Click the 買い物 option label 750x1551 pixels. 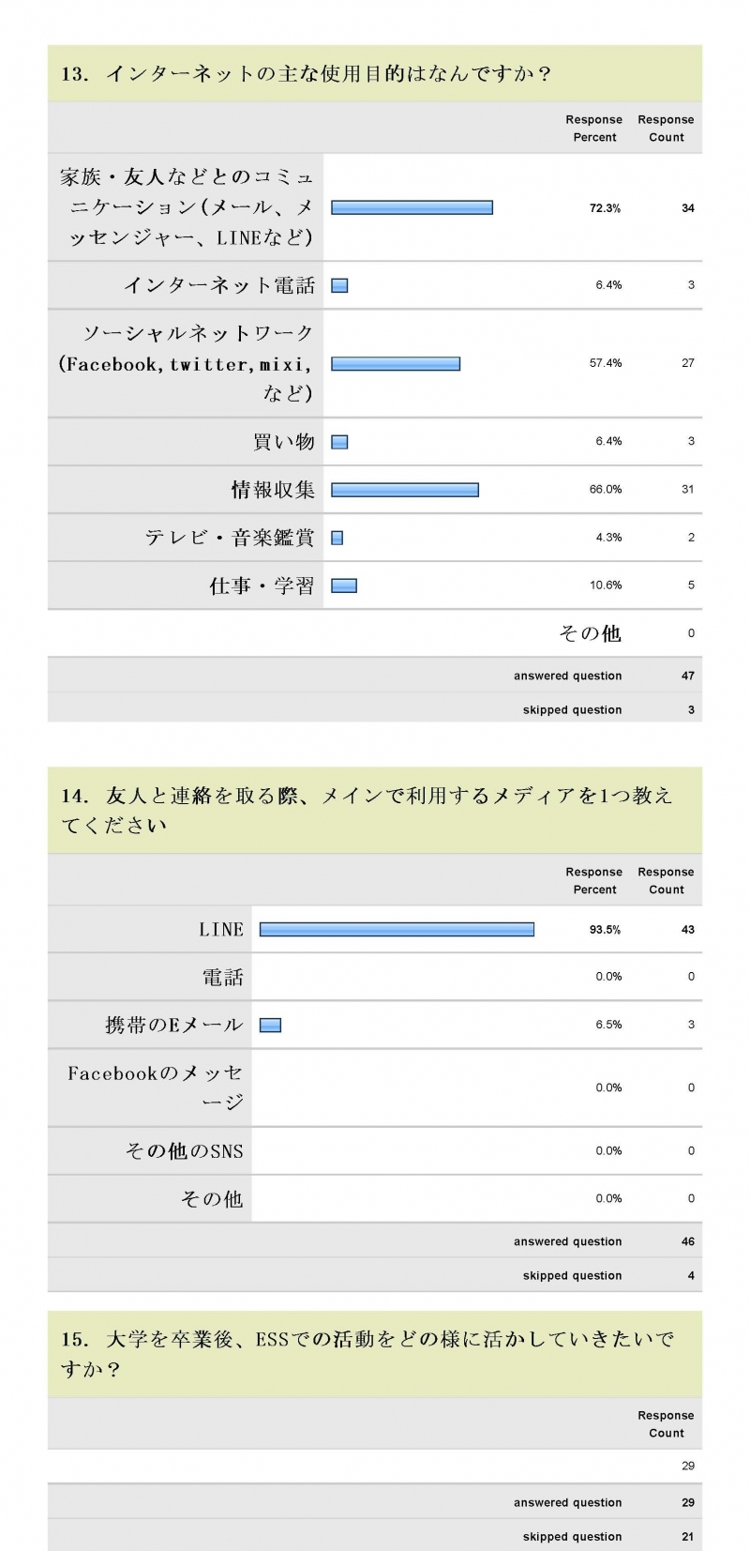(283, 441)
